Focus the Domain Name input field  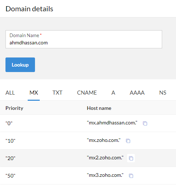[84, 39]
